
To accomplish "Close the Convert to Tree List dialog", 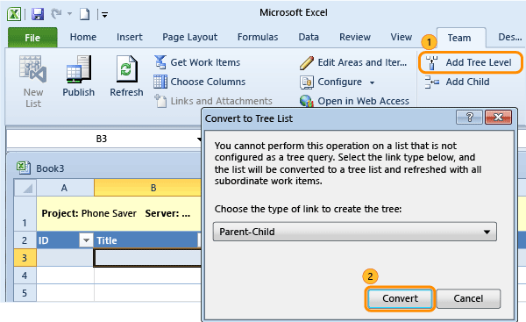I will 498,118.
